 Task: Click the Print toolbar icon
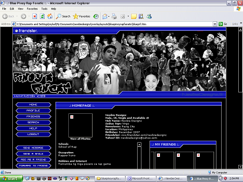tap(114, 16)
